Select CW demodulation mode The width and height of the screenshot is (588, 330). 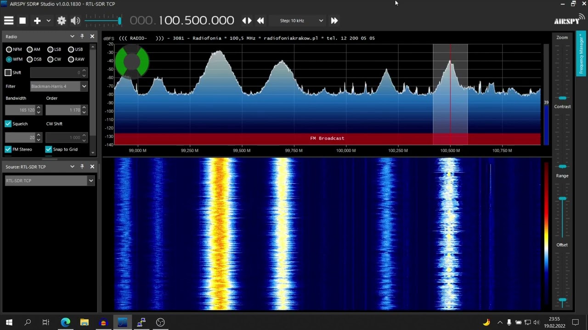pos(54,60)
